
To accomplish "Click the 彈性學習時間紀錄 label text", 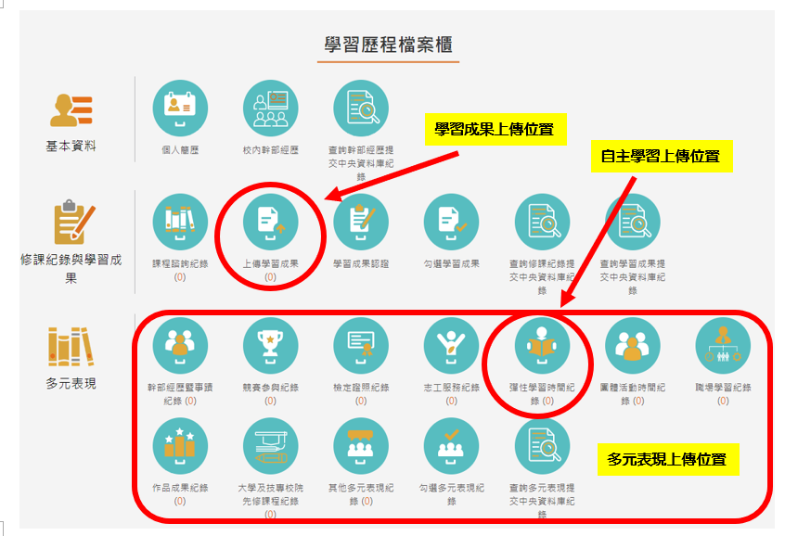I will pyautogui.click(x=542, y=394).
